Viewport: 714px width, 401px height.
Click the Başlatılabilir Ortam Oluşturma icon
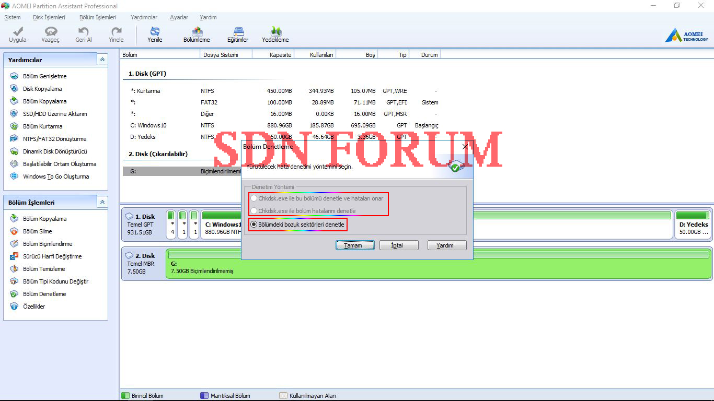14,164
